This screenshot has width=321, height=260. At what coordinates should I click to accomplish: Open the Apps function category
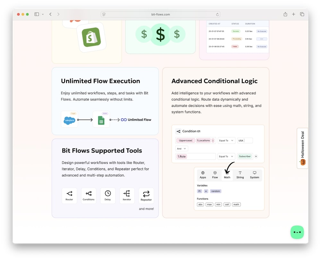tap(203, 175)
